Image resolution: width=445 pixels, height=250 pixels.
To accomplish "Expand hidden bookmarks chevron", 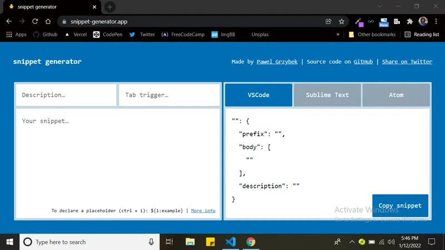I will [338, 34].
